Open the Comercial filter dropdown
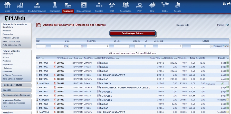The height and width of the screenshot is (114, 231). click(170, 46)
